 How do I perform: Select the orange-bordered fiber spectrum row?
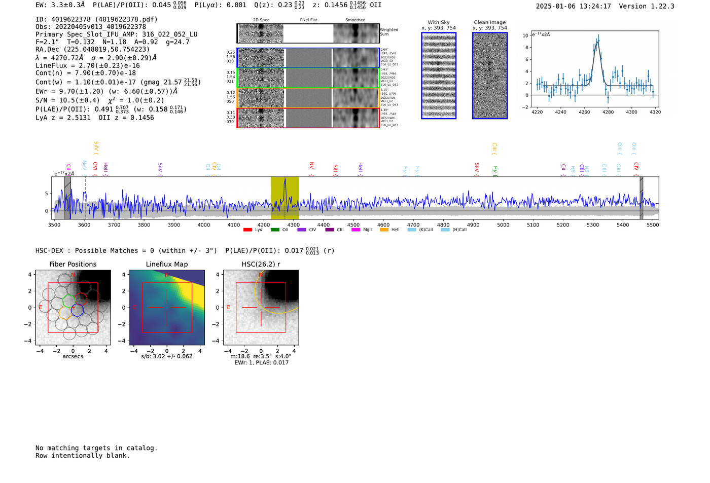308,98
